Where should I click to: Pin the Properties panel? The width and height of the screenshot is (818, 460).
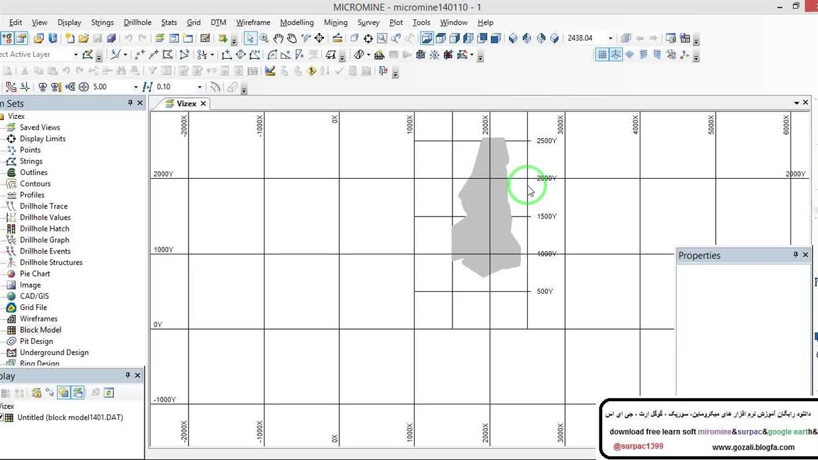(795, 255)
